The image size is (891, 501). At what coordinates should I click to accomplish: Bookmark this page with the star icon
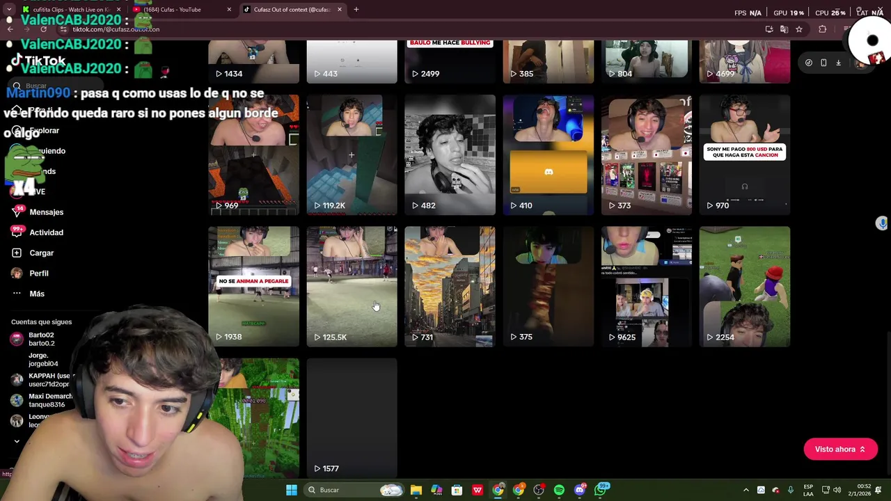pyautogui.click(x=799, y=29)
